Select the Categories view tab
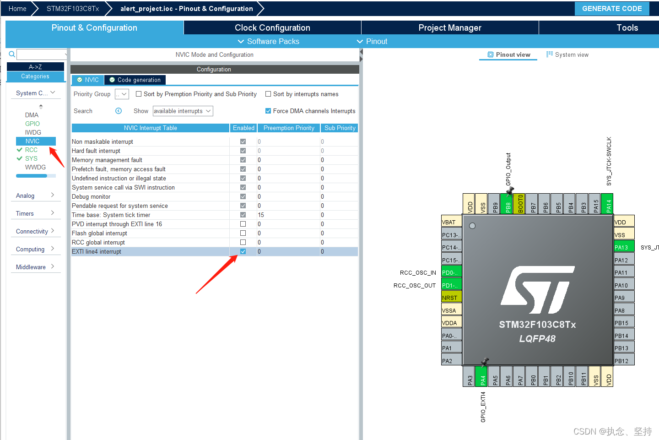 click(x=35, y=76)
